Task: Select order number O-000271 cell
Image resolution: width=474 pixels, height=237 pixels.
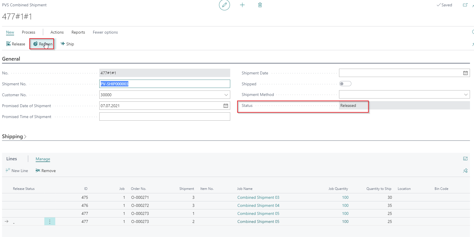Action: click(140, 197)
